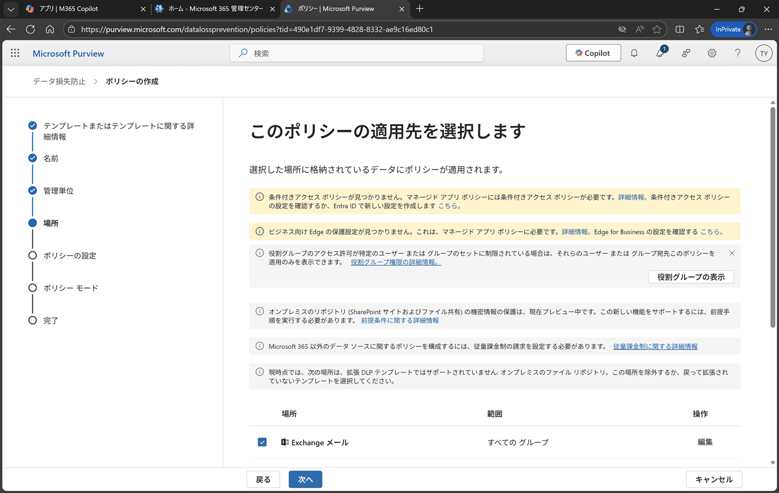This screenshot has width=779, height=493.
Task: Click 役割グループの表示 button
Action: [691, 277]
